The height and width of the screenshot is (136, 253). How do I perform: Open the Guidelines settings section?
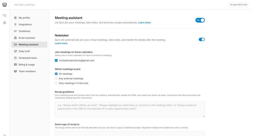[x=24, y=31]
